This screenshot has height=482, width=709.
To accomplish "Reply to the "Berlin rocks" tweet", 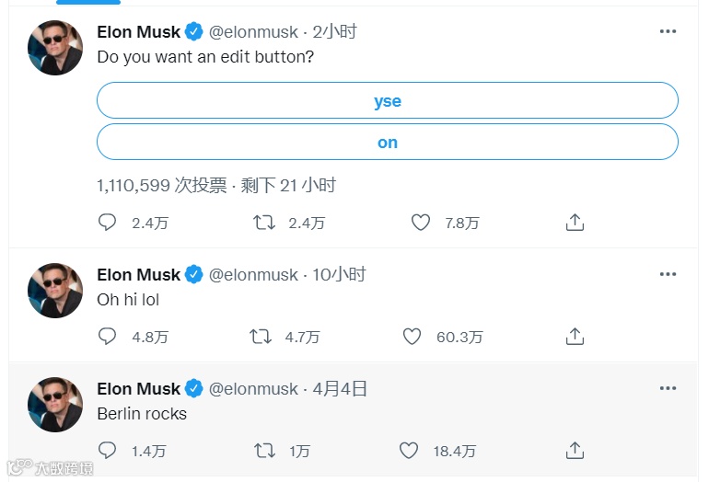I will point(108,451).
